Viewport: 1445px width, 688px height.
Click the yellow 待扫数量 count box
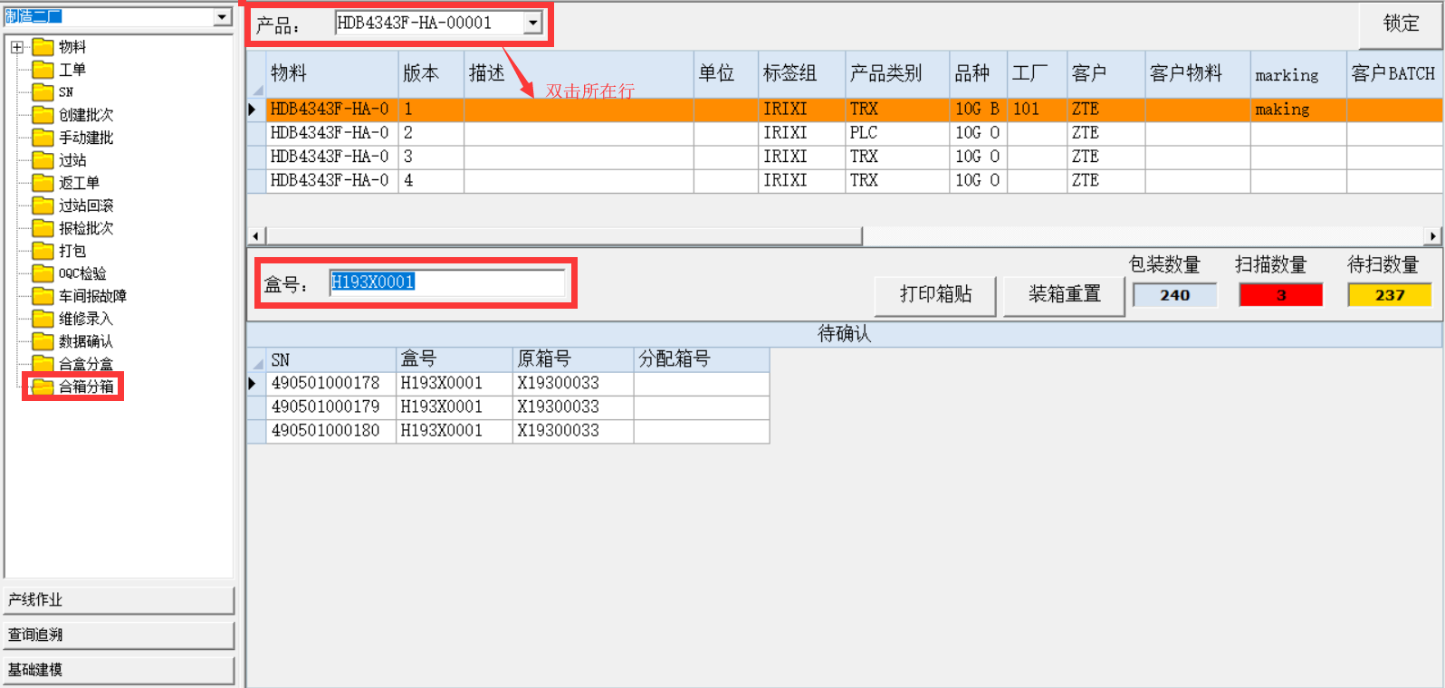pos(1389,295)
